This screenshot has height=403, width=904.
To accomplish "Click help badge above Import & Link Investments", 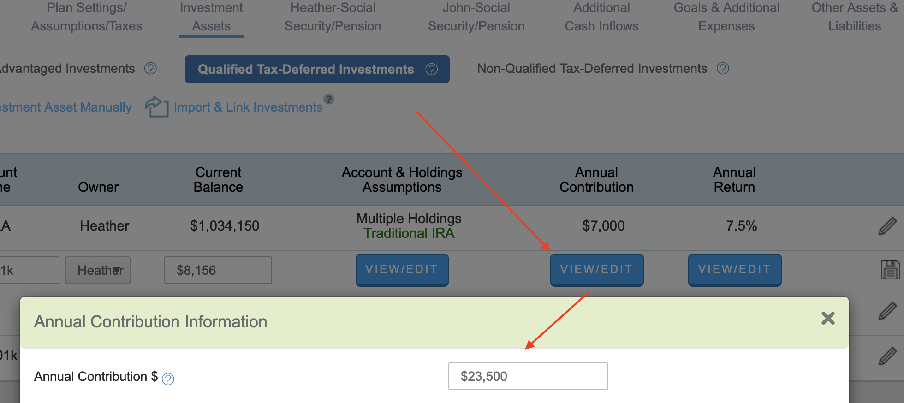I will pos(328,99).
